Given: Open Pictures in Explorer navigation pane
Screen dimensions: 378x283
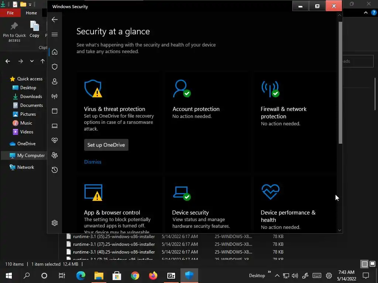Looking at the screenshot, I should coord(24,114).
